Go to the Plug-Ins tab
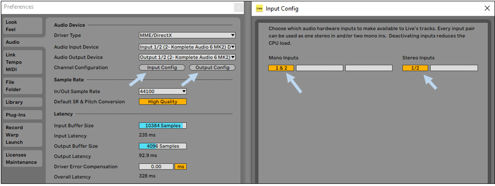This screenshot has height=186, width=495. pyautogui.click(x=23, y=115)
